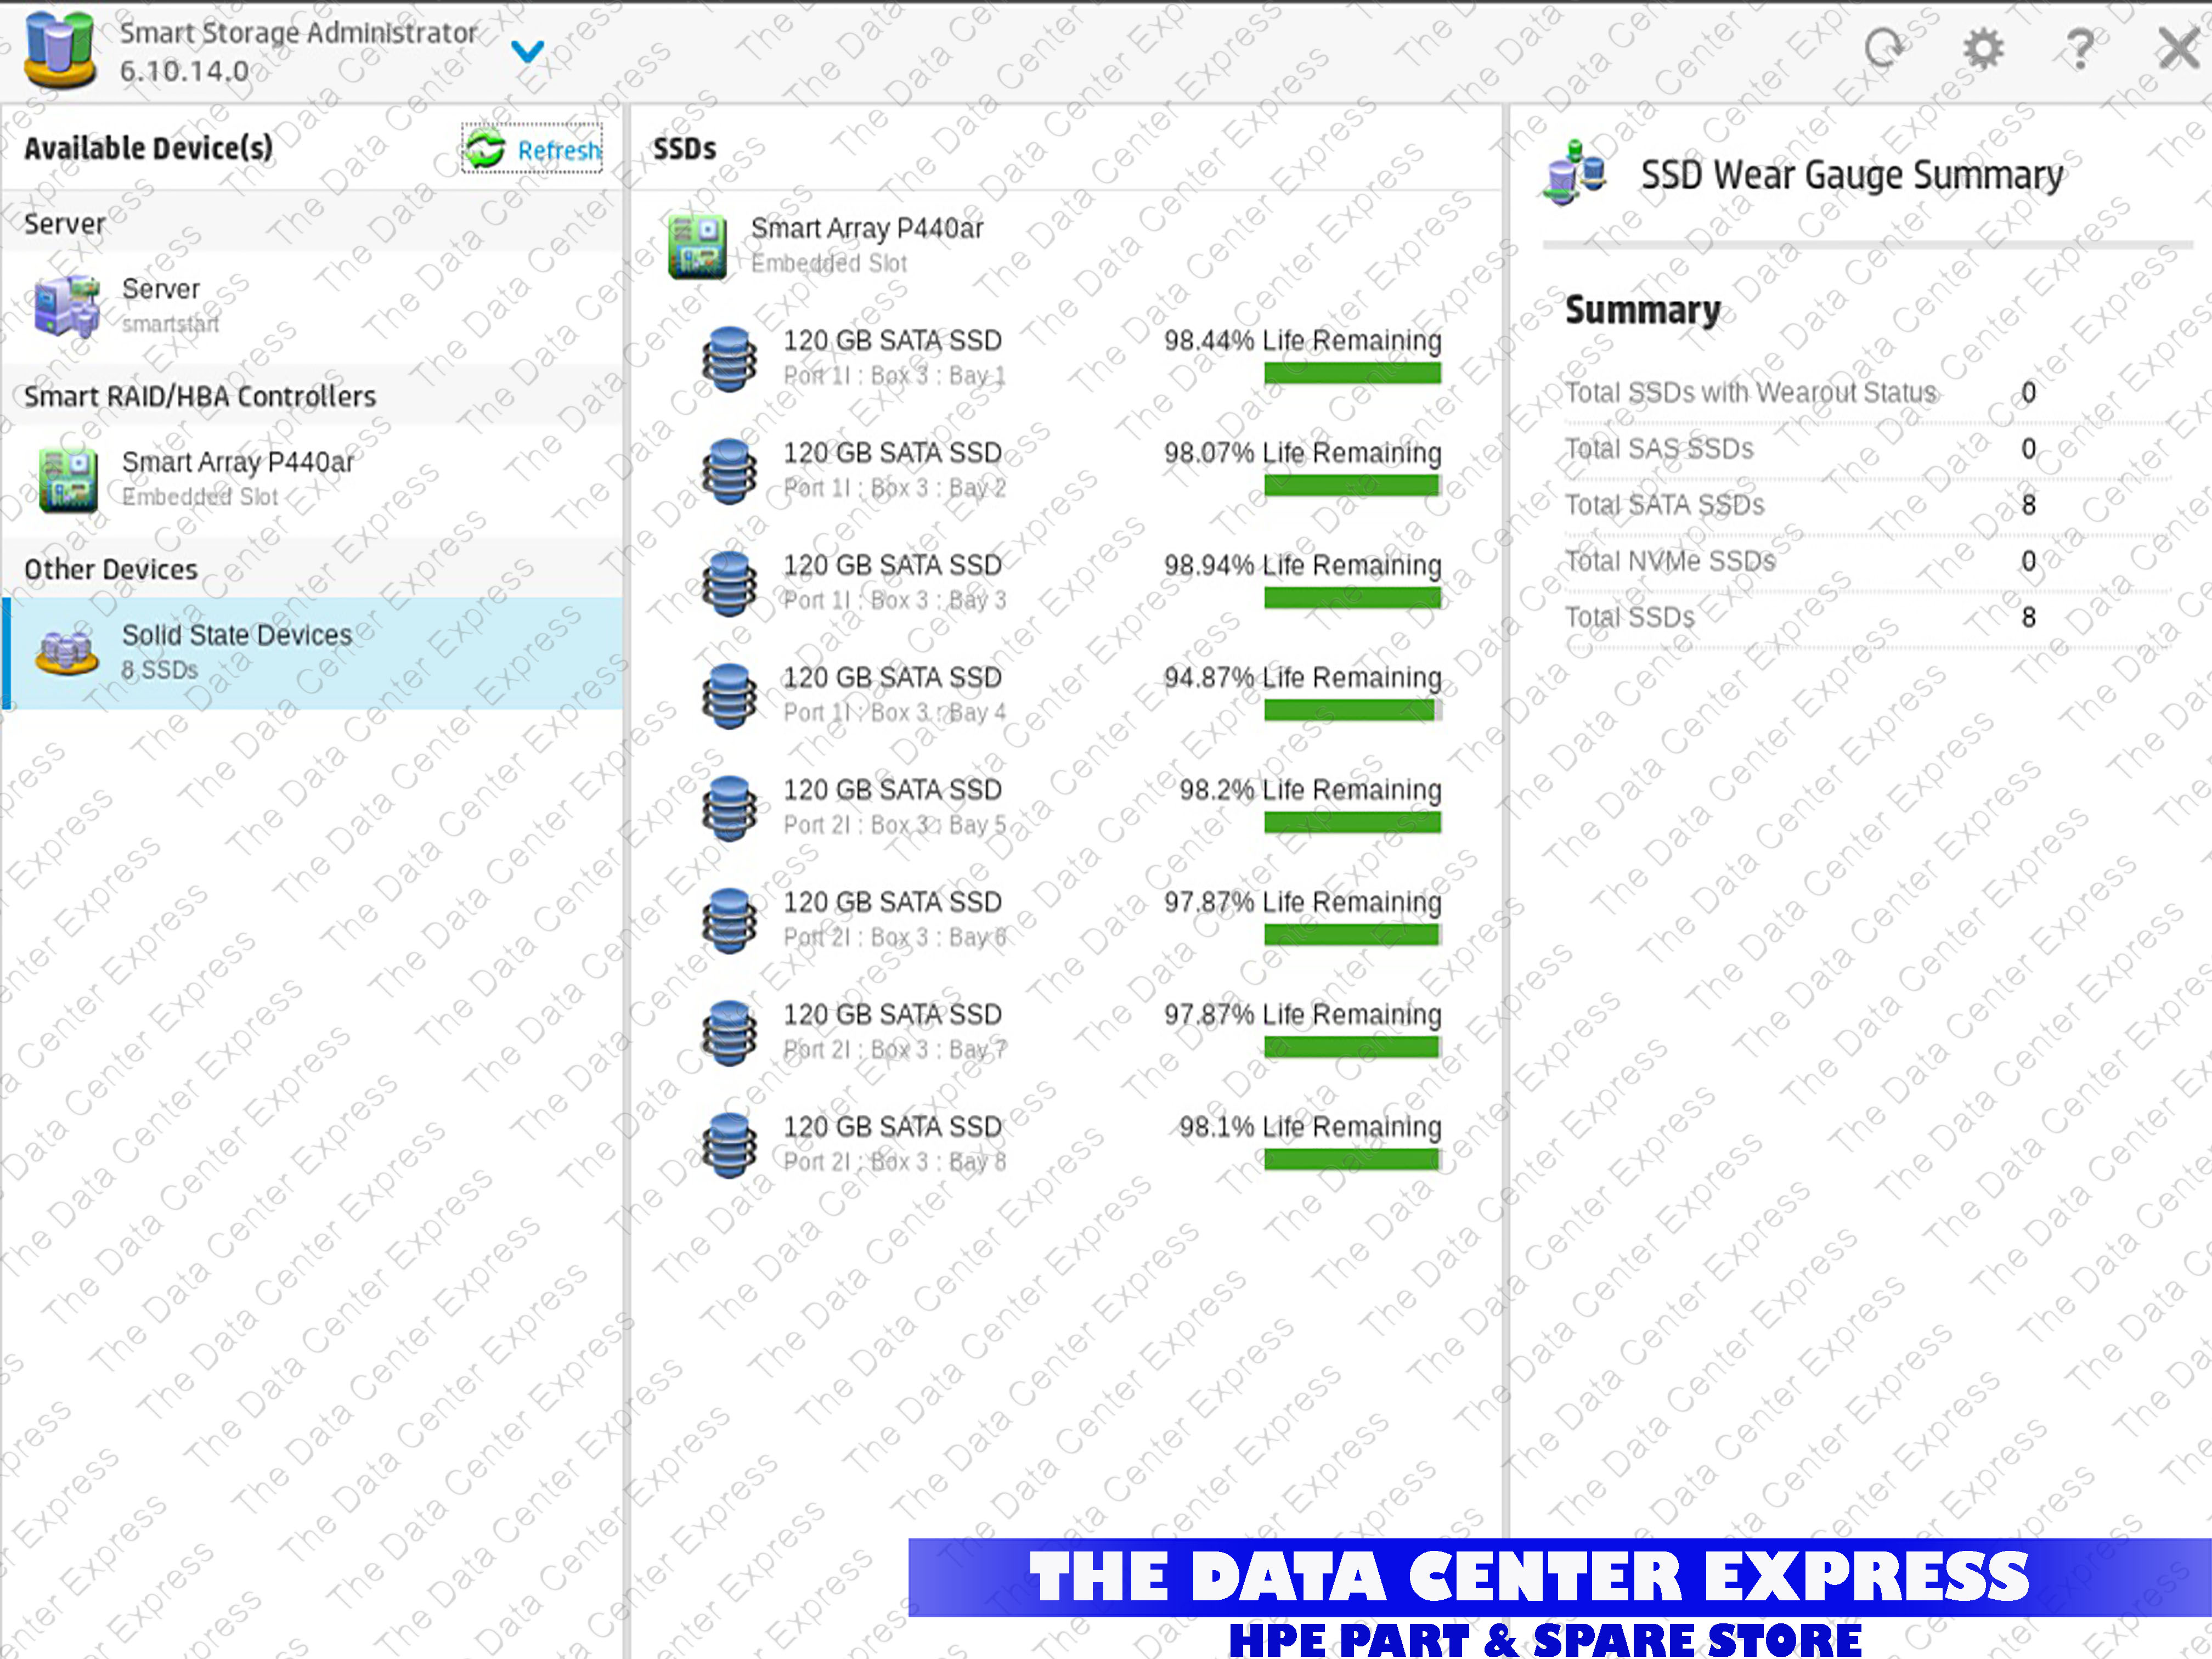Select Solid State Devices 8 SSDs item
This screenshot has width=2212, height=1659.
[236, 651]
